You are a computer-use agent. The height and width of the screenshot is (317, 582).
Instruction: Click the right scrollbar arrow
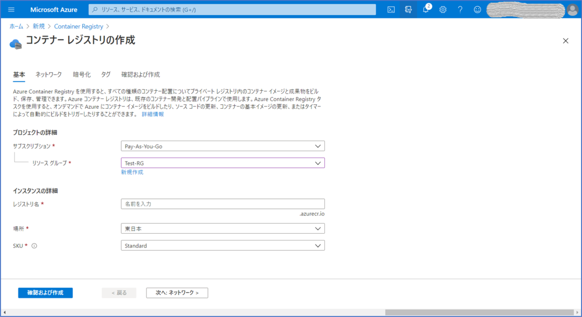[577, 313]
